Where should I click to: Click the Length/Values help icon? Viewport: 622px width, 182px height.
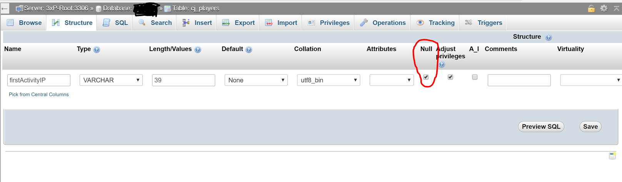tap(198, 50)
